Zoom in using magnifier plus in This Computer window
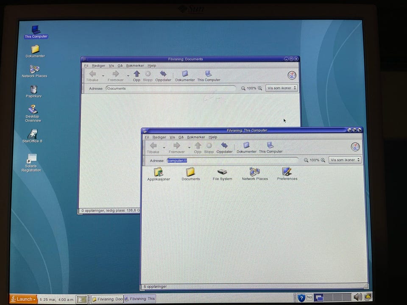The height and width of the screenshot is (305, 407). pyautogui.click(x=323, y=160)
